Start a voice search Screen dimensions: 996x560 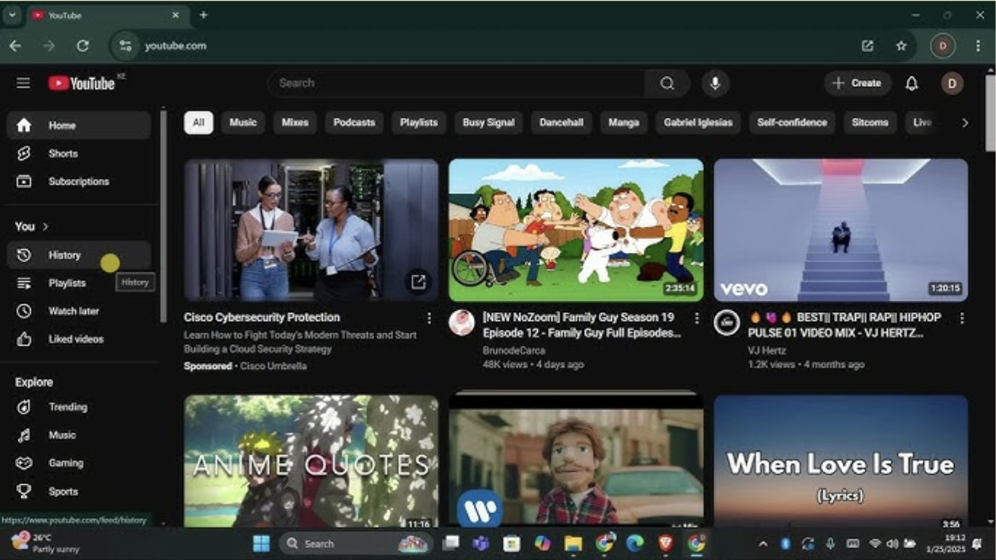pos(714,83)
